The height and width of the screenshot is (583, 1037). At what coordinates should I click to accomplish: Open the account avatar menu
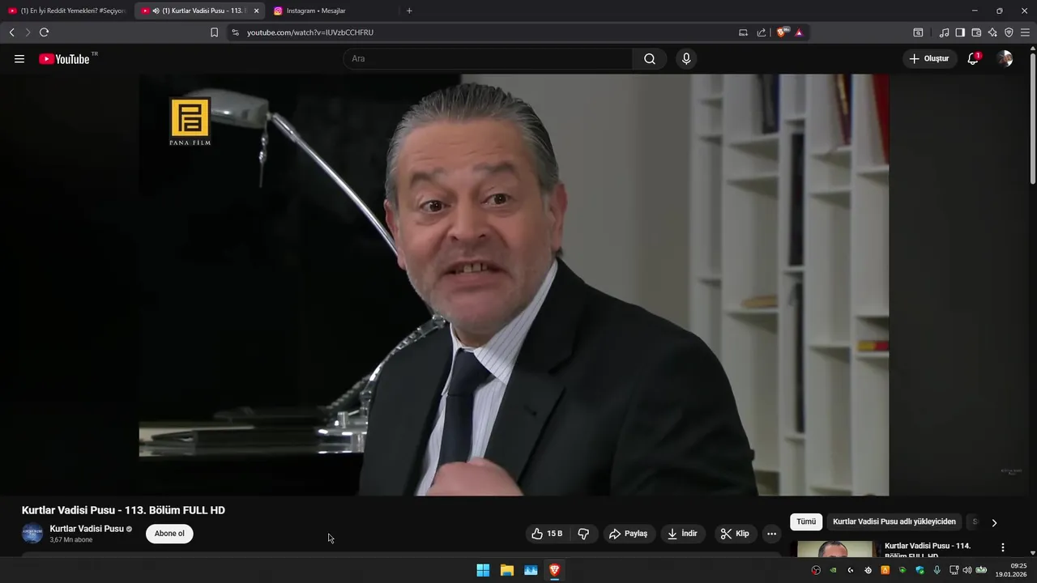coord(1005,58)
